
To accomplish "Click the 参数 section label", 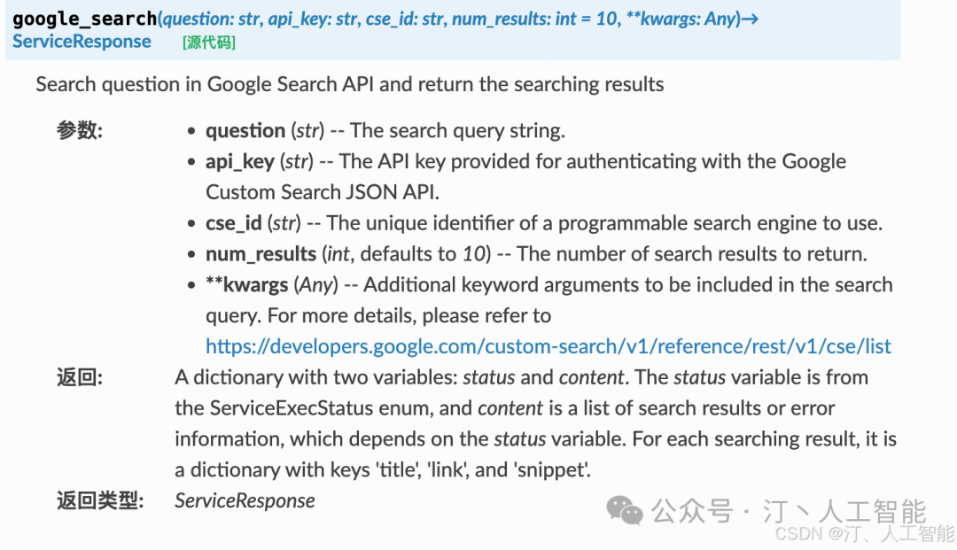I will click(80, 131).
